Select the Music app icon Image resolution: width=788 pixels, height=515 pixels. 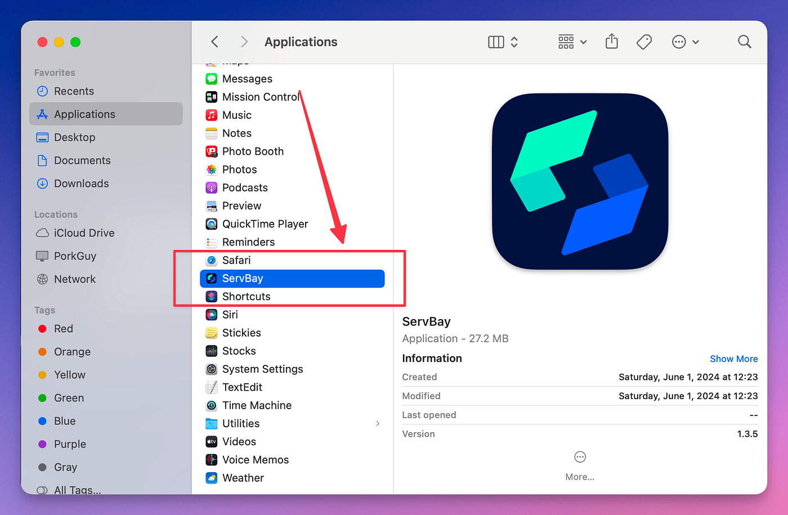pos(212,115)
